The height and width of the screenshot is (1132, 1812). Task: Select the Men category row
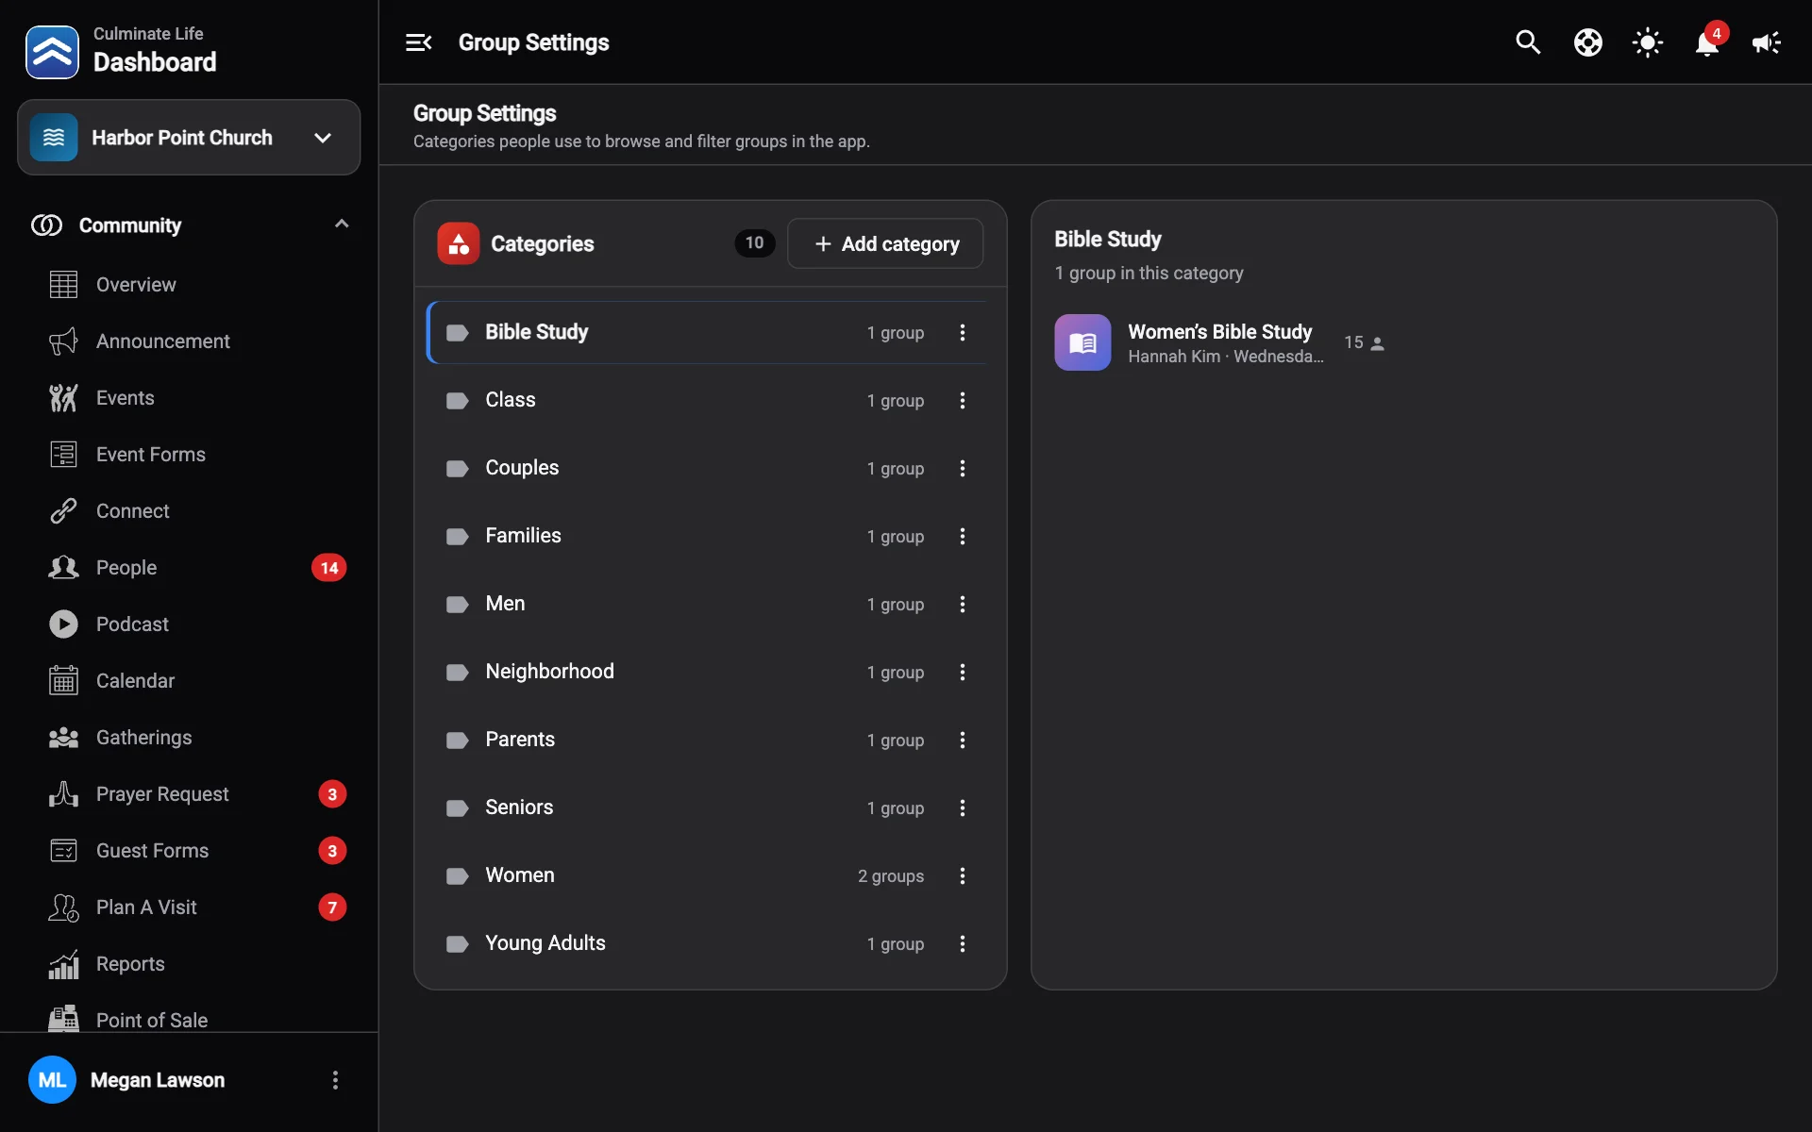(x=708, y=604)
